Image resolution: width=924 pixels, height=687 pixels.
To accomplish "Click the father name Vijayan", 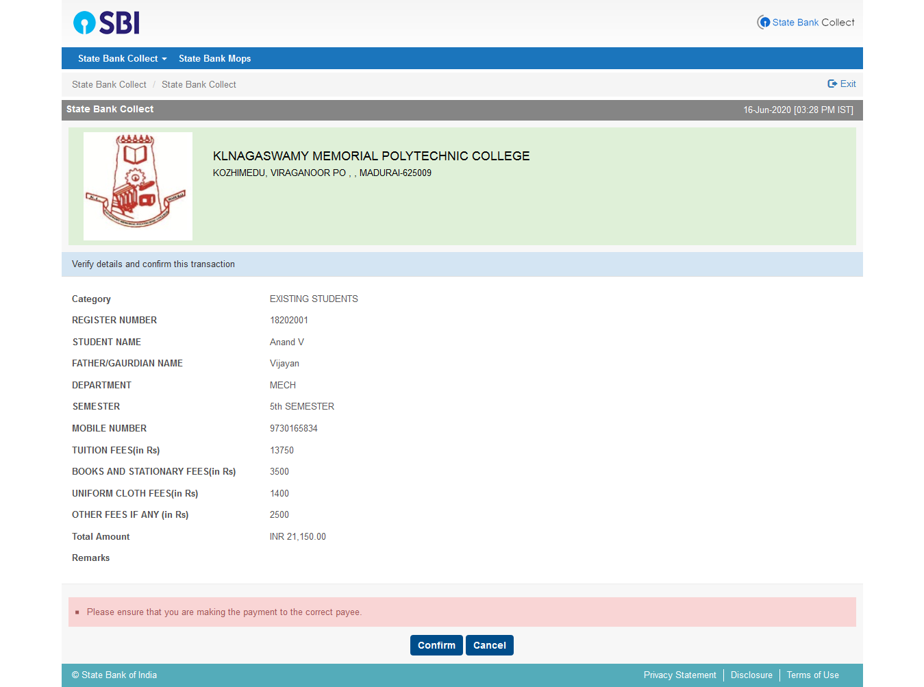I will [x=284, y=363].
